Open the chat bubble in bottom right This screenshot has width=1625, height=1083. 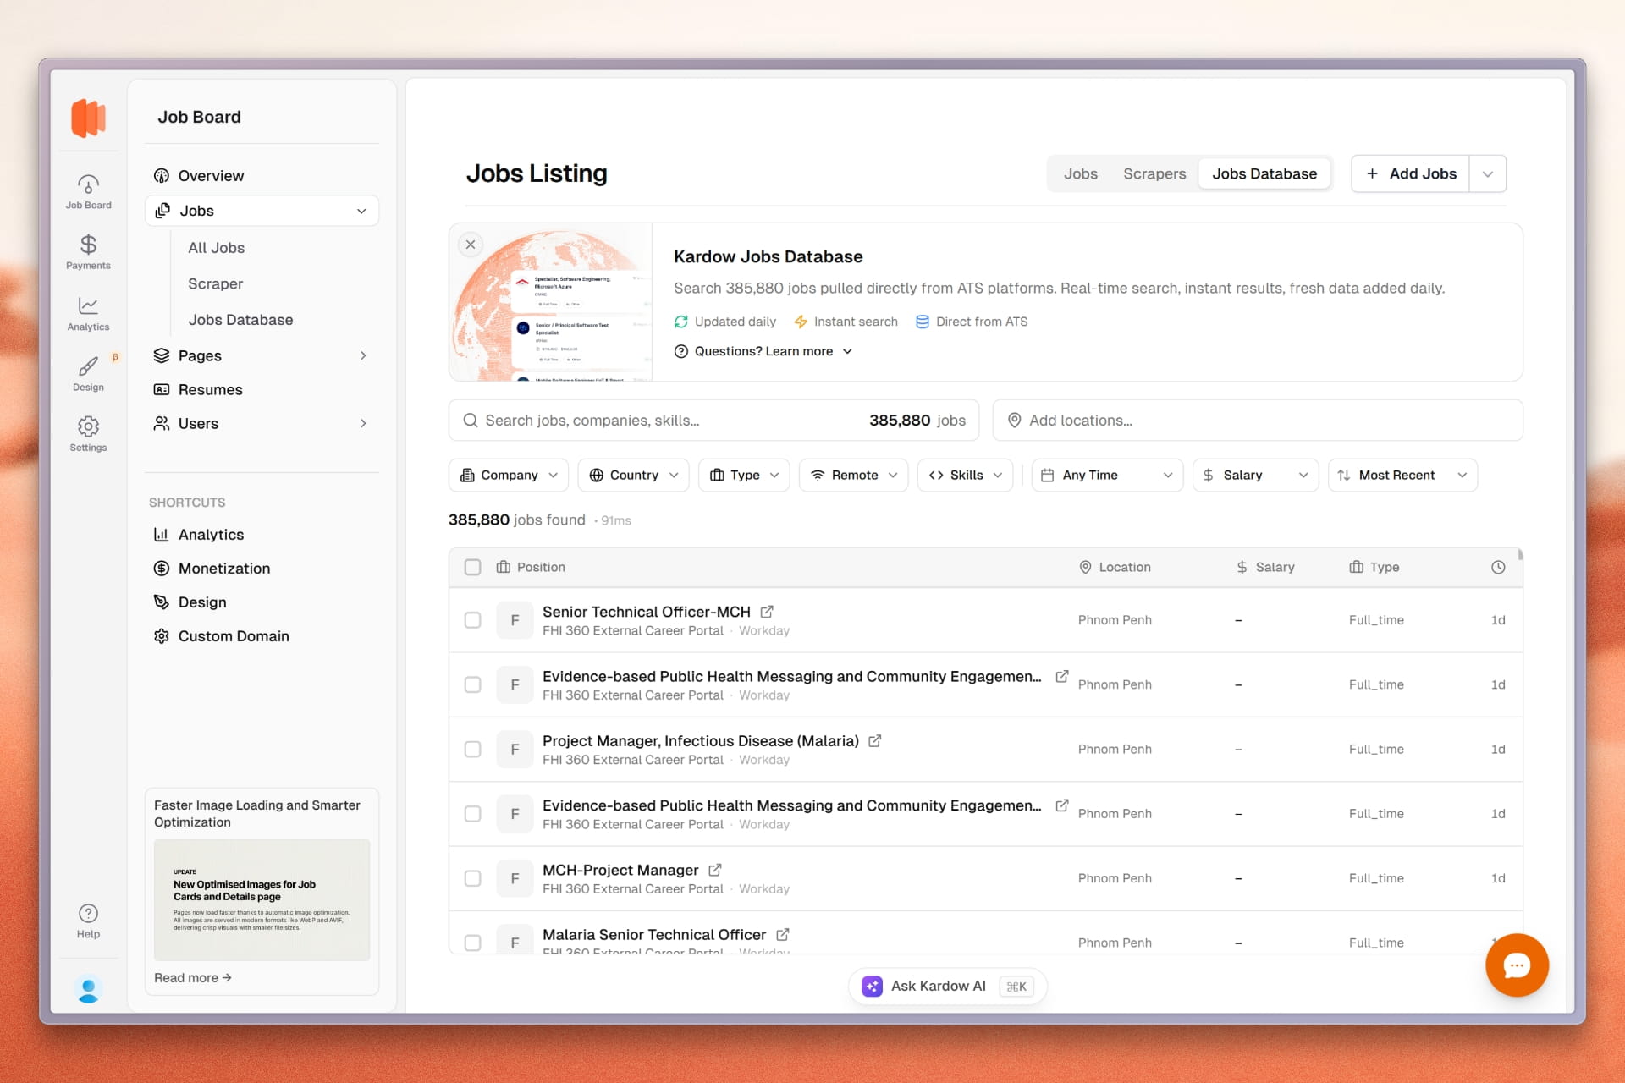click(1517, 965)
